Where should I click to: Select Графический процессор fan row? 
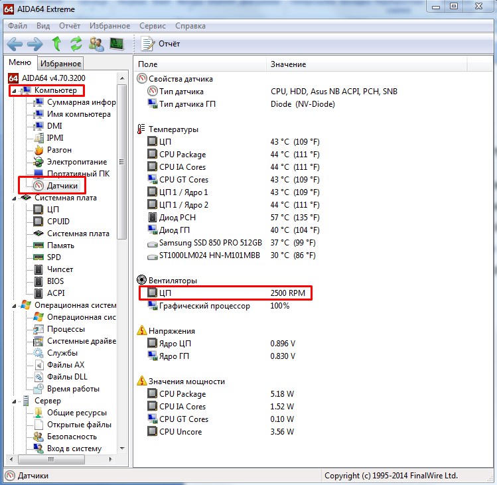click(219, 306)
